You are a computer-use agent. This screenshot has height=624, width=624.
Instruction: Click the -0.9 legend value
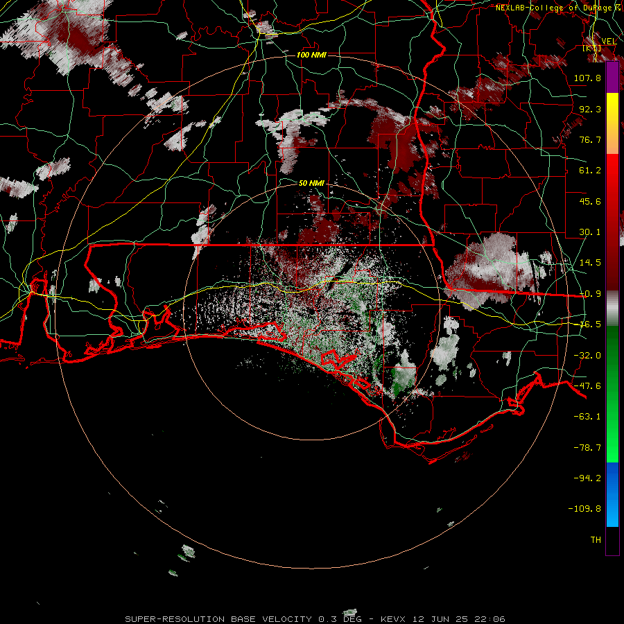click(x=590, y=294)
